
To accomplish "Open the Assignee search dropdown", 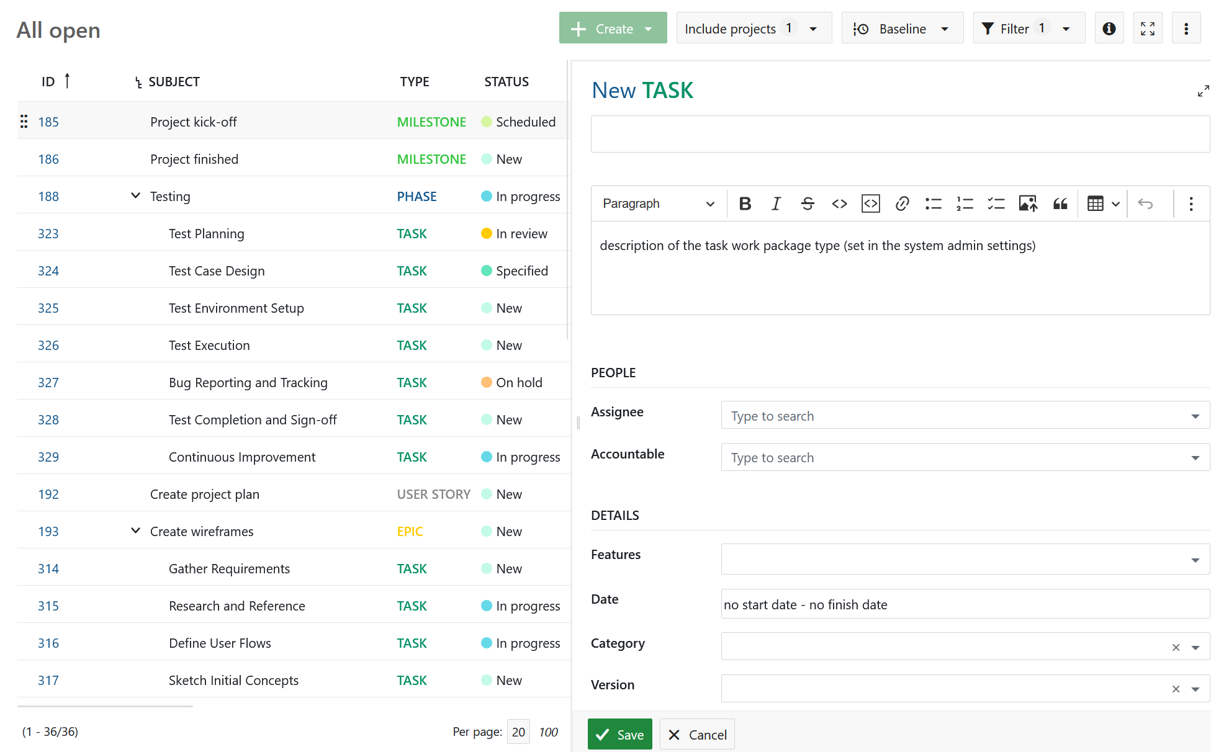I will (x=965, y=415).
